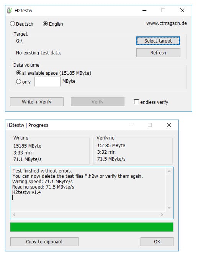Click the green progress bar
This screenshot has height=256, width=198.
[92, 227]
